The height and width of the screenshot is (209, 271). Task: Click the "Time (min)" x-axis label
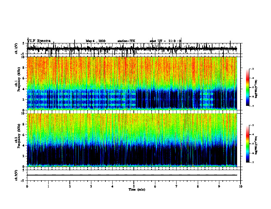click(137, 190)
